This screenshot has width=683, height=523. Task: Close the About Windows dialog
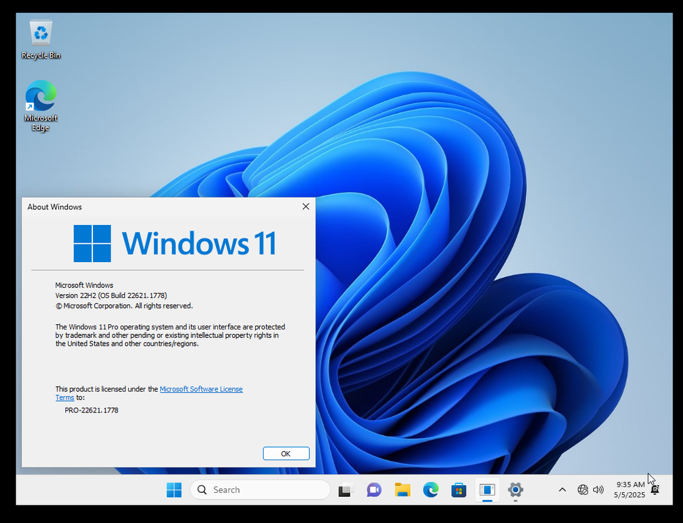pos(306,207)
